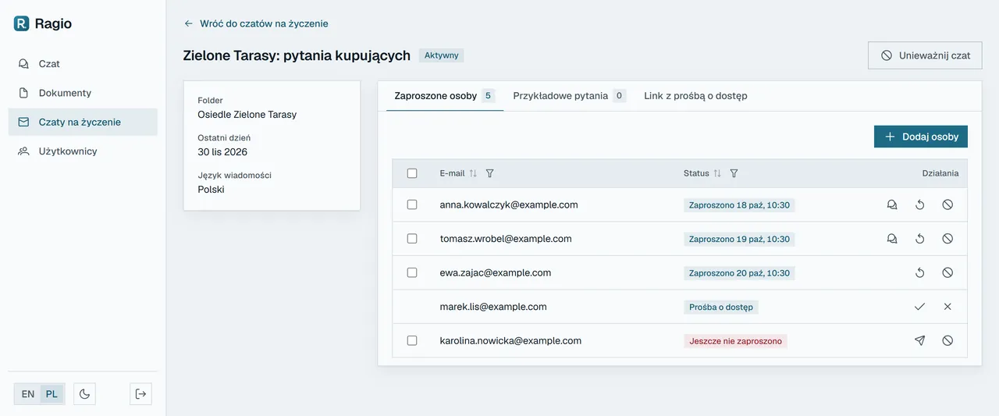Image resolution: width=999 pixels, height=416 pixels.
Task: Sort the Status column
Action: click(717, 173)
